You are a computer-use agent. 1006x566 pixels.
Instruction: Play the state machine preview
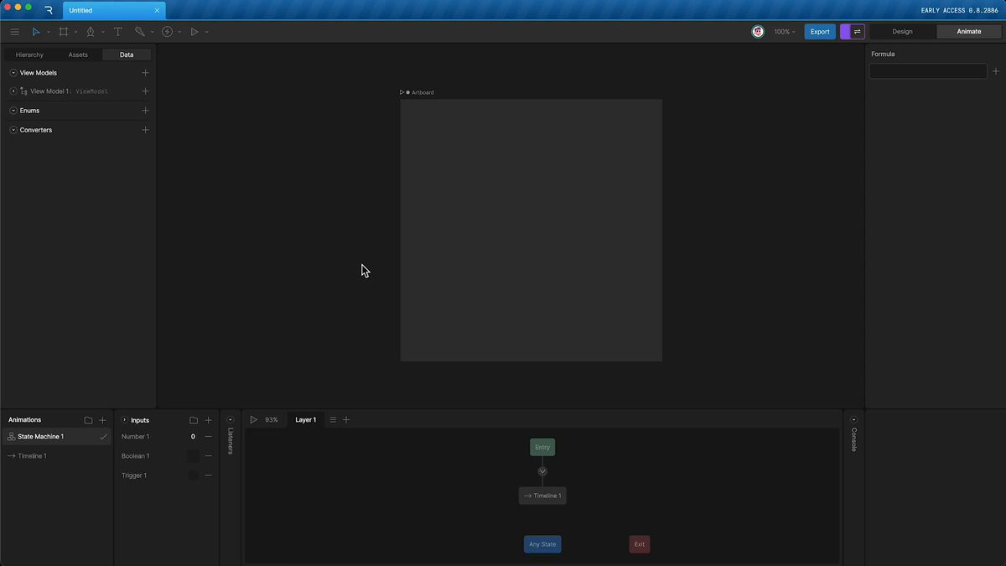tap(254, 419)
